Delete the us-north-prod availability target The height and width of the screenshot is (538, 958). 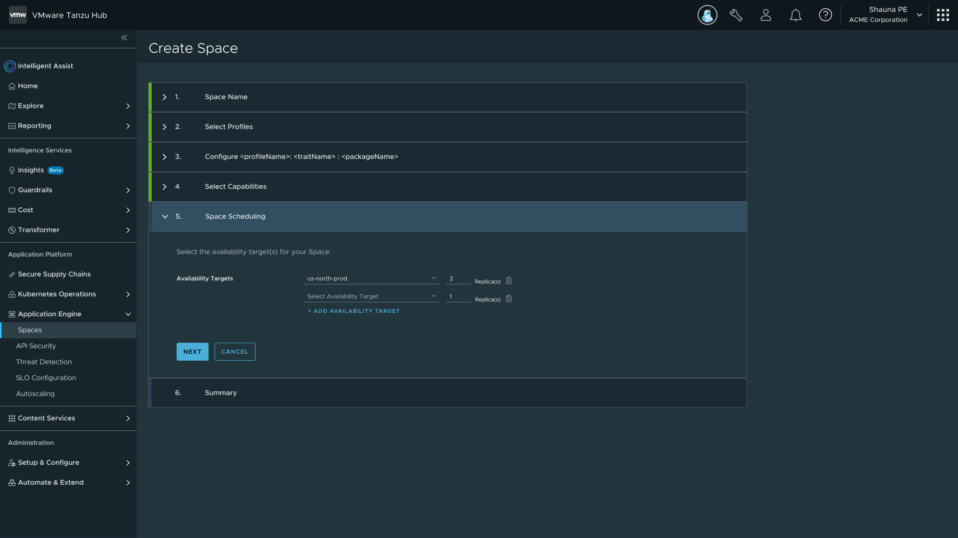(508, 280)
